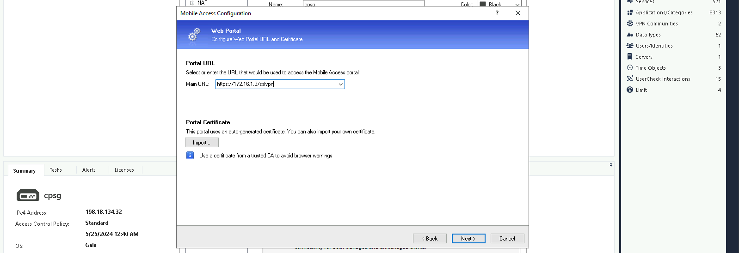Open the Main URL dropdown list

tap(340, 84)
